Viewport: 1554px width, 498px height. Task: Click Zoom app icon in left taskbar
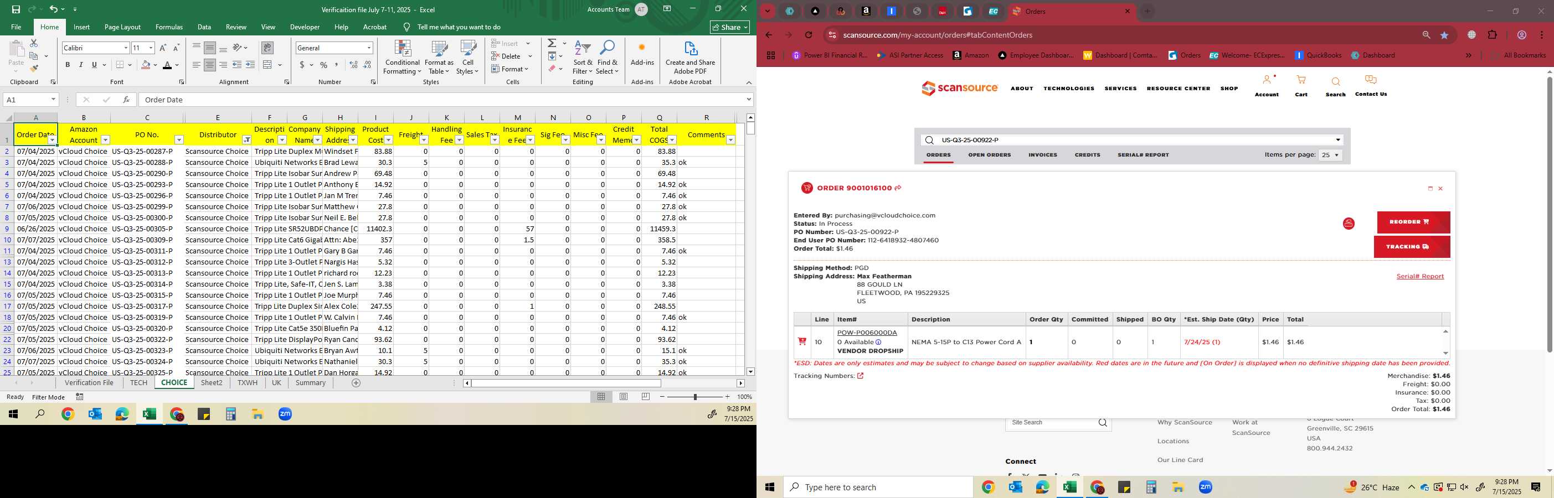(285, 414)
